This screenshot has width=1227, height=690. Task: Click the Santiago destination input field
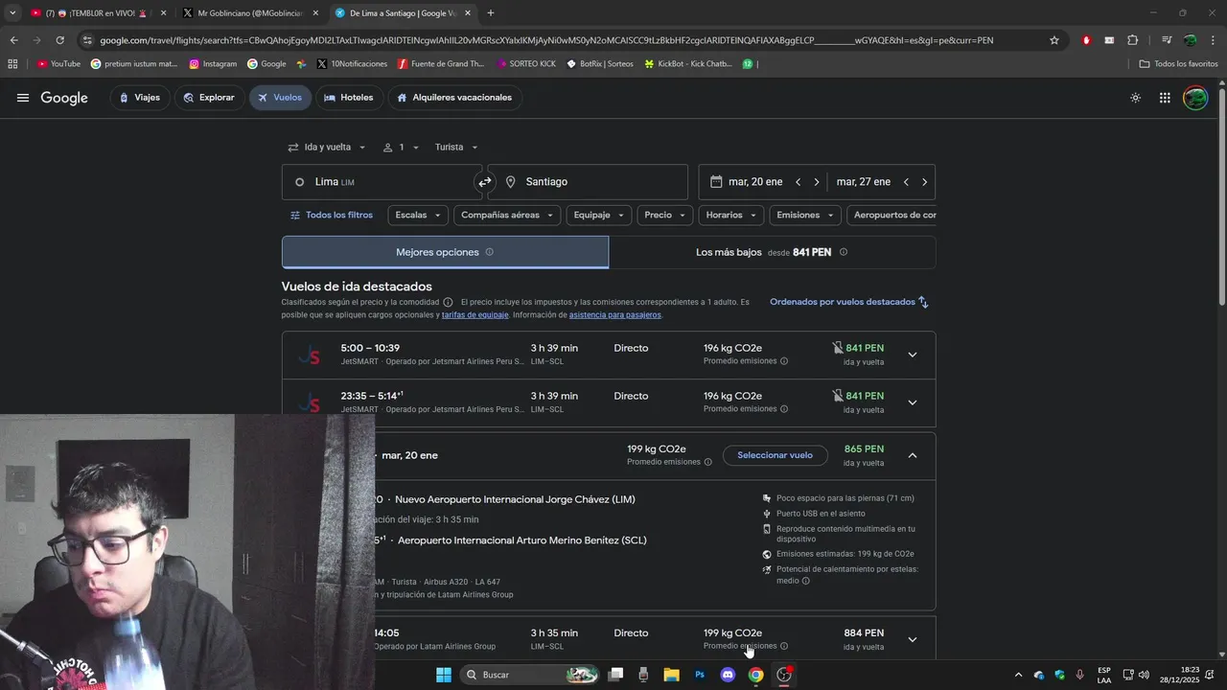(588, 182)
